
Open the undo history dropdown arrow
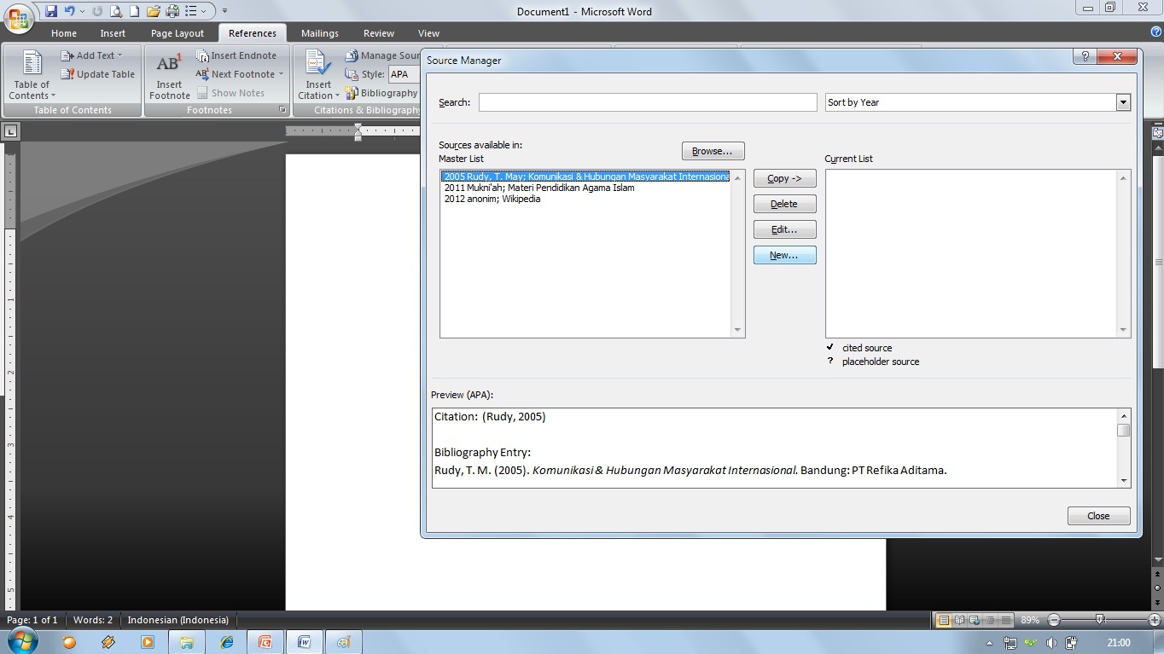[x=82, y=11]
